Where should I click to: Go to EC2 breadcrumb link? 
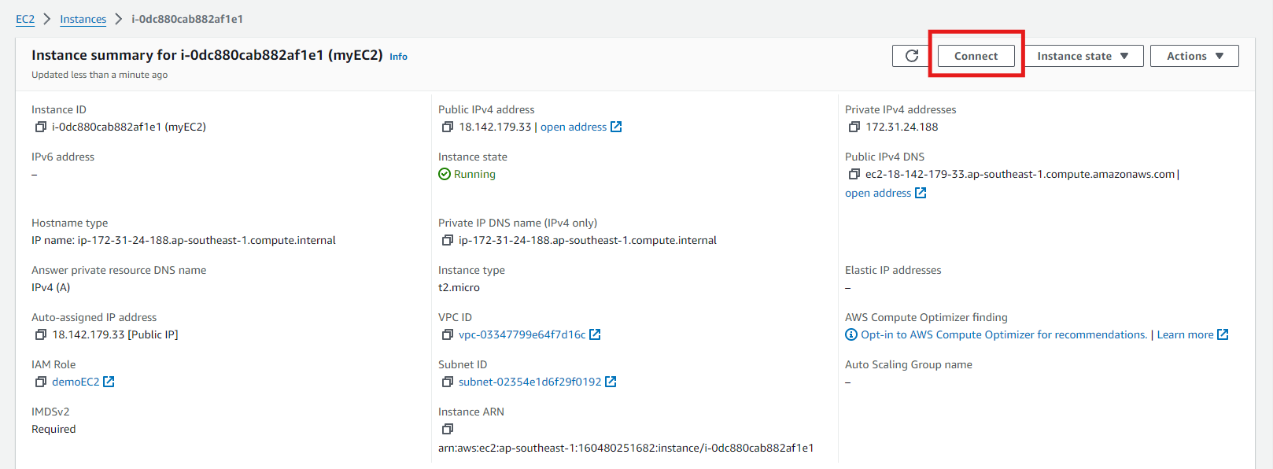25,19
